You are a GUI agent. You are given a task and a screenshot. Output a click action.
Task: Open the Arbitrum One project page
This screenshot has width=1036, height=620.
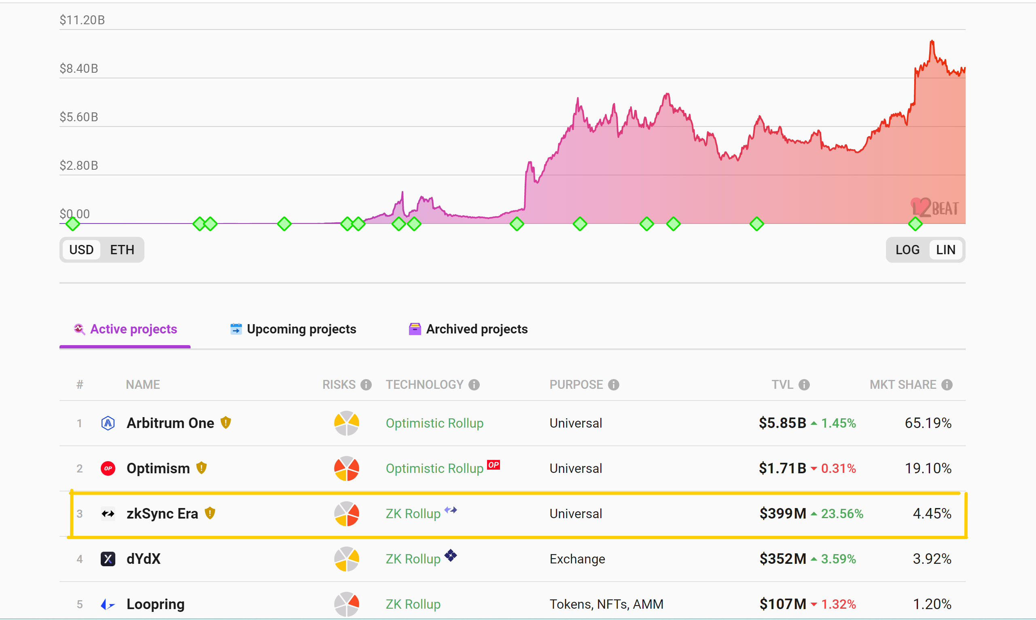click(x=171, y=423)
